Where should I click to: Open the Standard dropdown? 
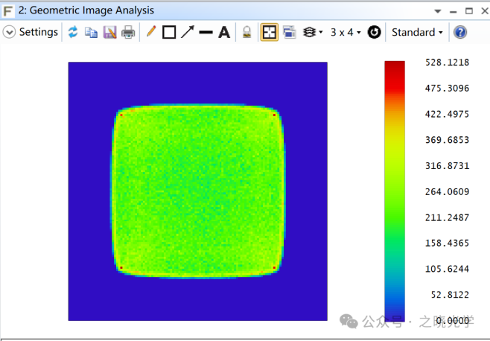click(x=417, y=32)
